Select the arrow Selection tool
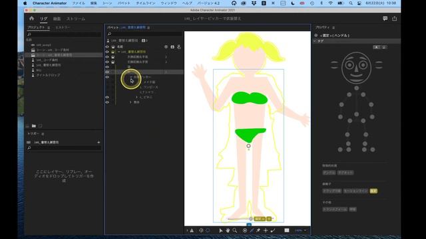 [x=220, y=230]
